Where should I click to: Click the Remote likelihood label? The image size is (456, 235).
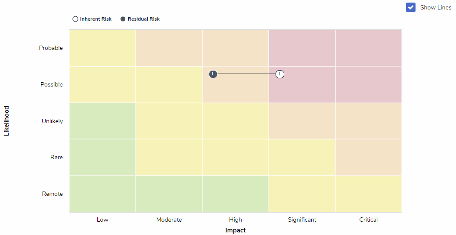(52, 194)
